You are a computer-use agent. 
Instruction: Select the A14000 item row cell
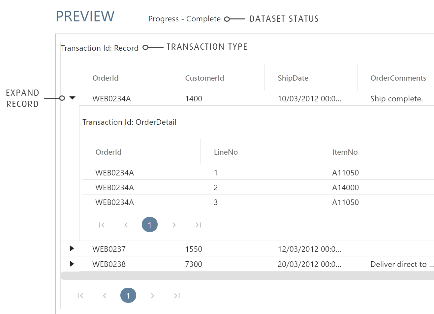(345, 188)
